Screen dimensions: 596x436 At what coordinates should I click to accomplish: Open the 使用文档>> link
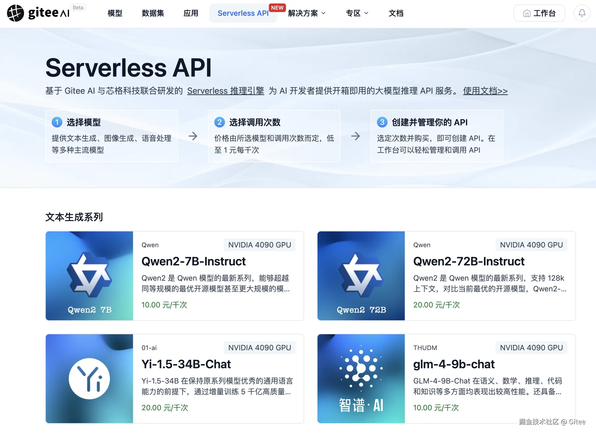coord(485,91)
